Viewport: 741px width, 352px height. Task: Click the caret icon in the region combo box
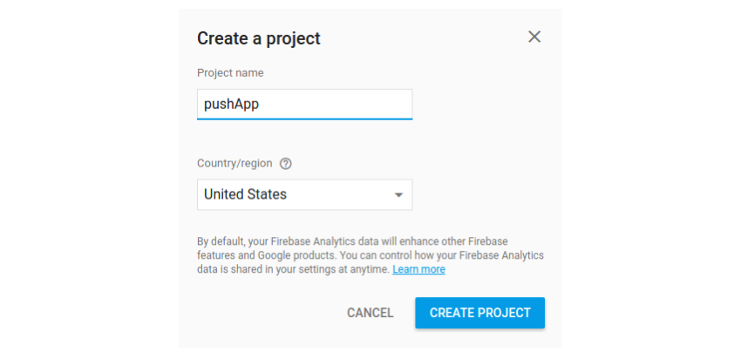[x=398, y=194]
